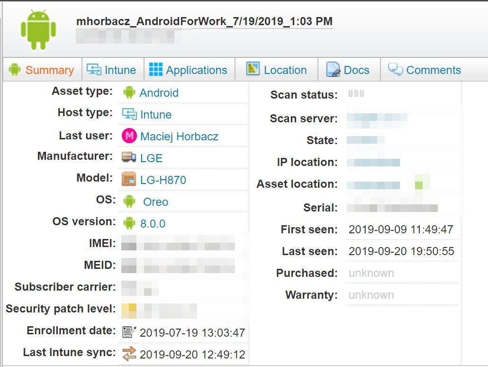Click the Android icon beside OS version
The image size is (488, 367).
pyautogui.click(x=129, y=223)
